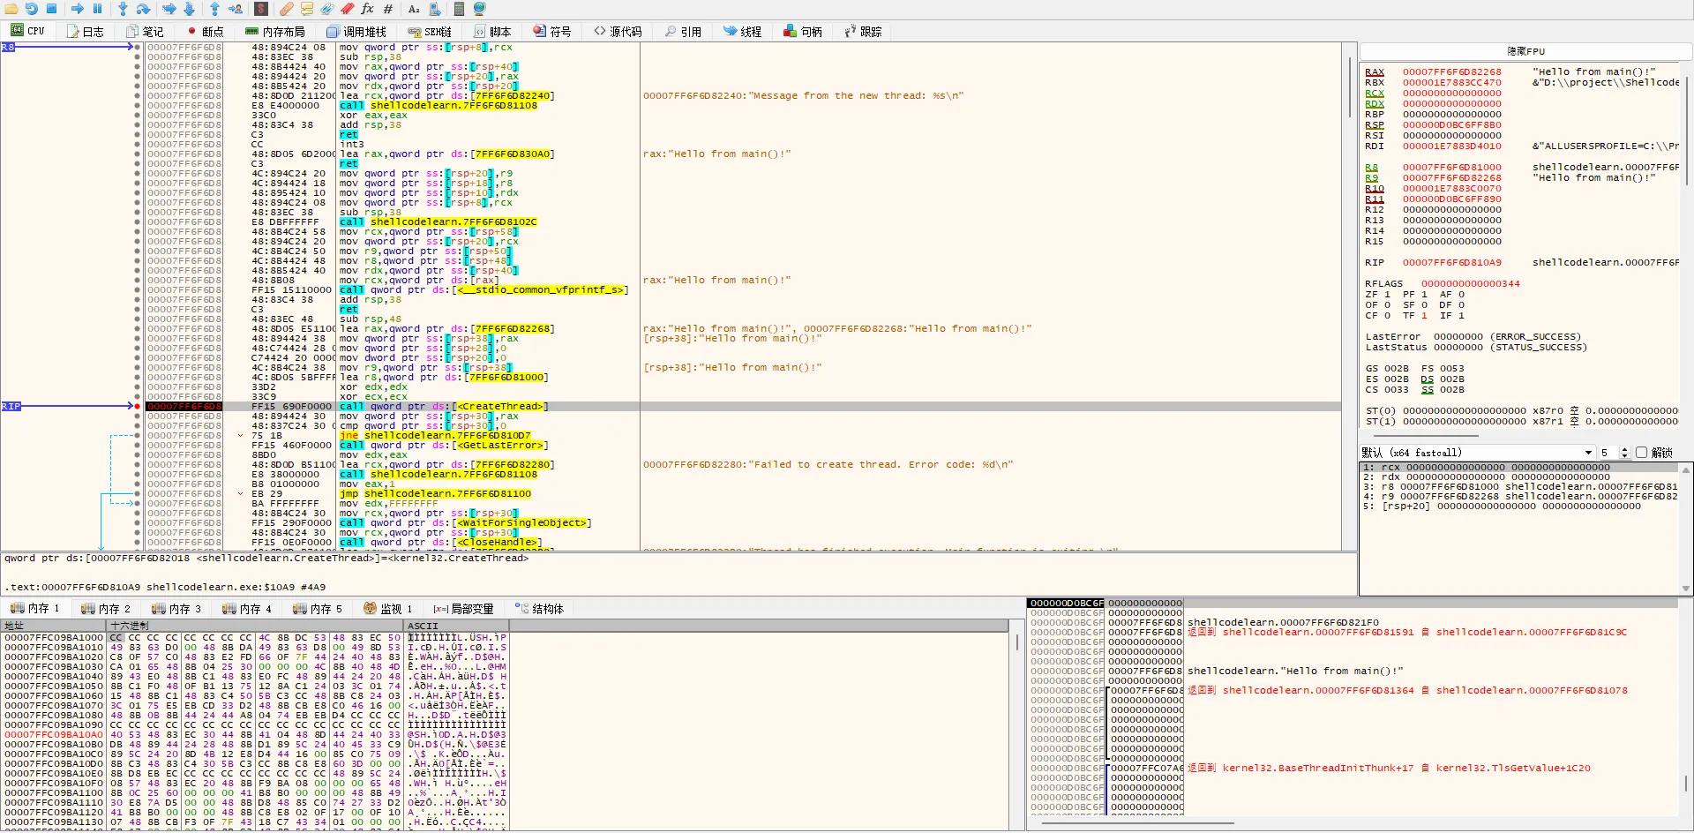This screenshot has height=833, width=1694.
Task: Click the Step Over icon
Action: [x=143, y=9]
